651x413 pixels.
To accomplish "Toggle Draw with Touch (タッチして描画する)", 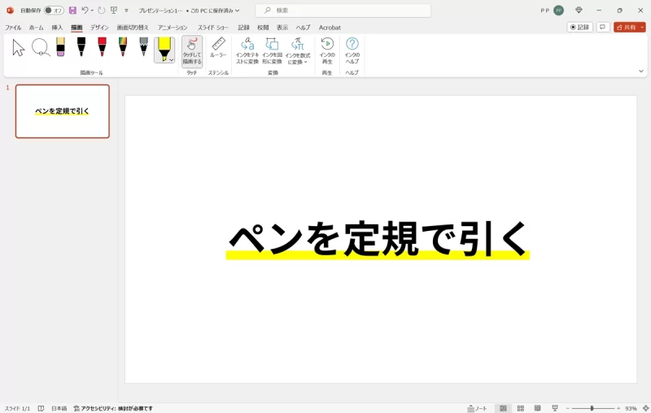I will pos(192,50).
